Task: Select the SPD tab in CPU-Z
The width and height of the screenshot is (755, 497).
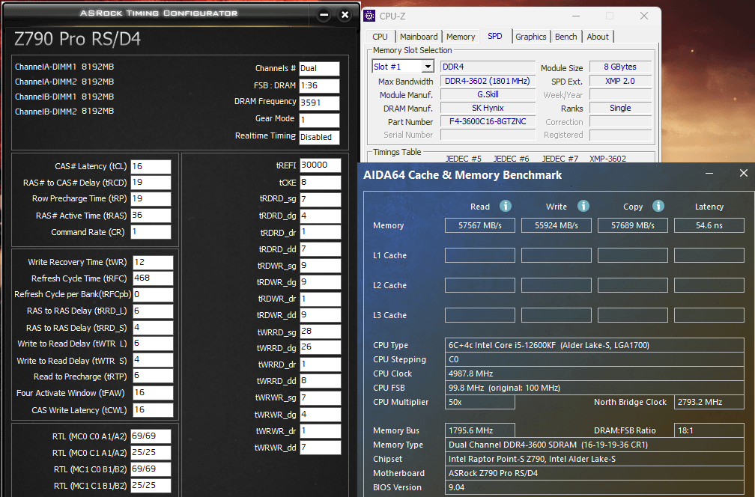Action: pos(495,36)
